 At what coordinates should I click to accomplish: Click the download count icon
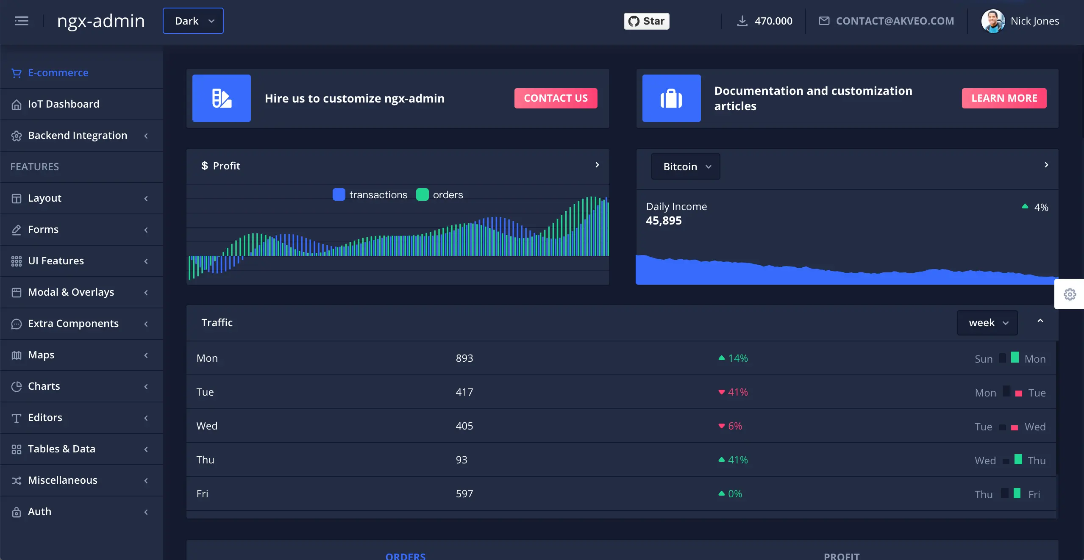[x=742, y=21]
